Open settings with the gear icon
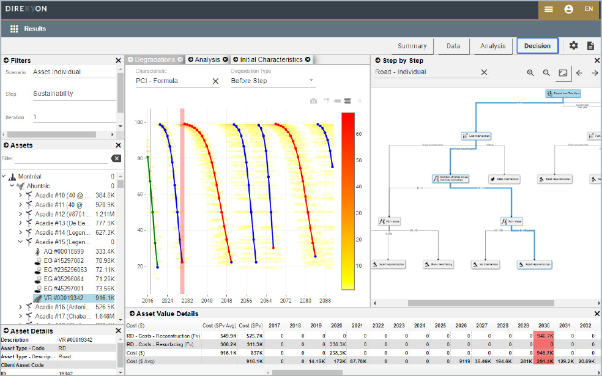Screen dimensions: 602x376 pyautogui.click(x=574, y=46)
